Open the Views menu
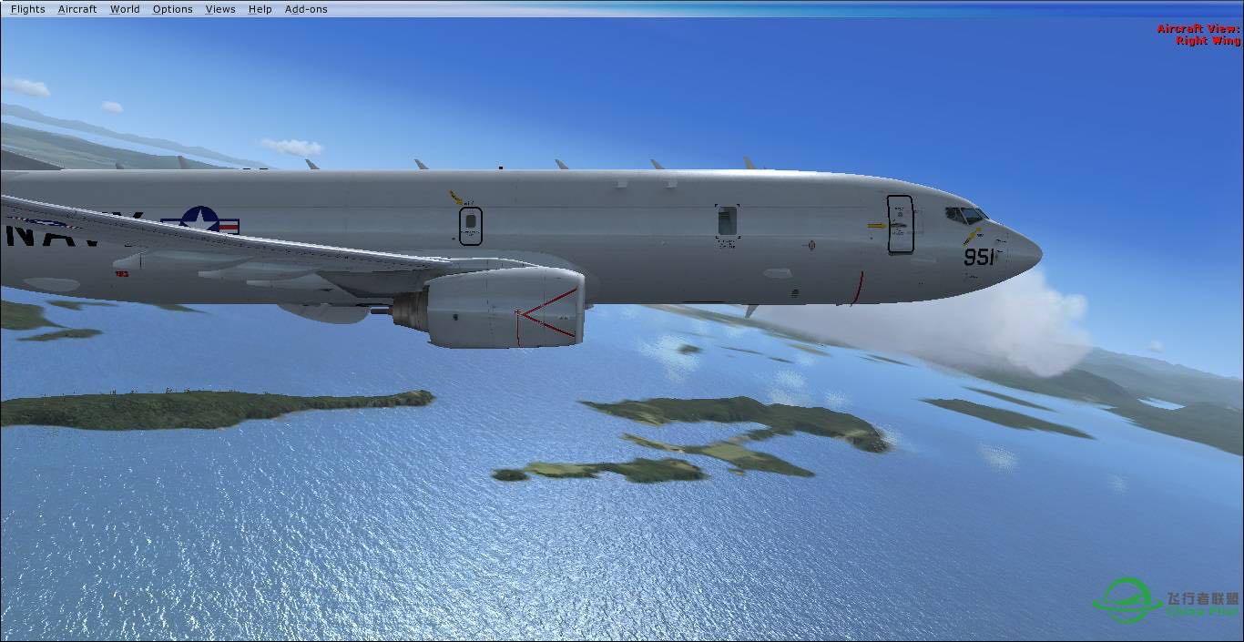 [x=220, y=9]
